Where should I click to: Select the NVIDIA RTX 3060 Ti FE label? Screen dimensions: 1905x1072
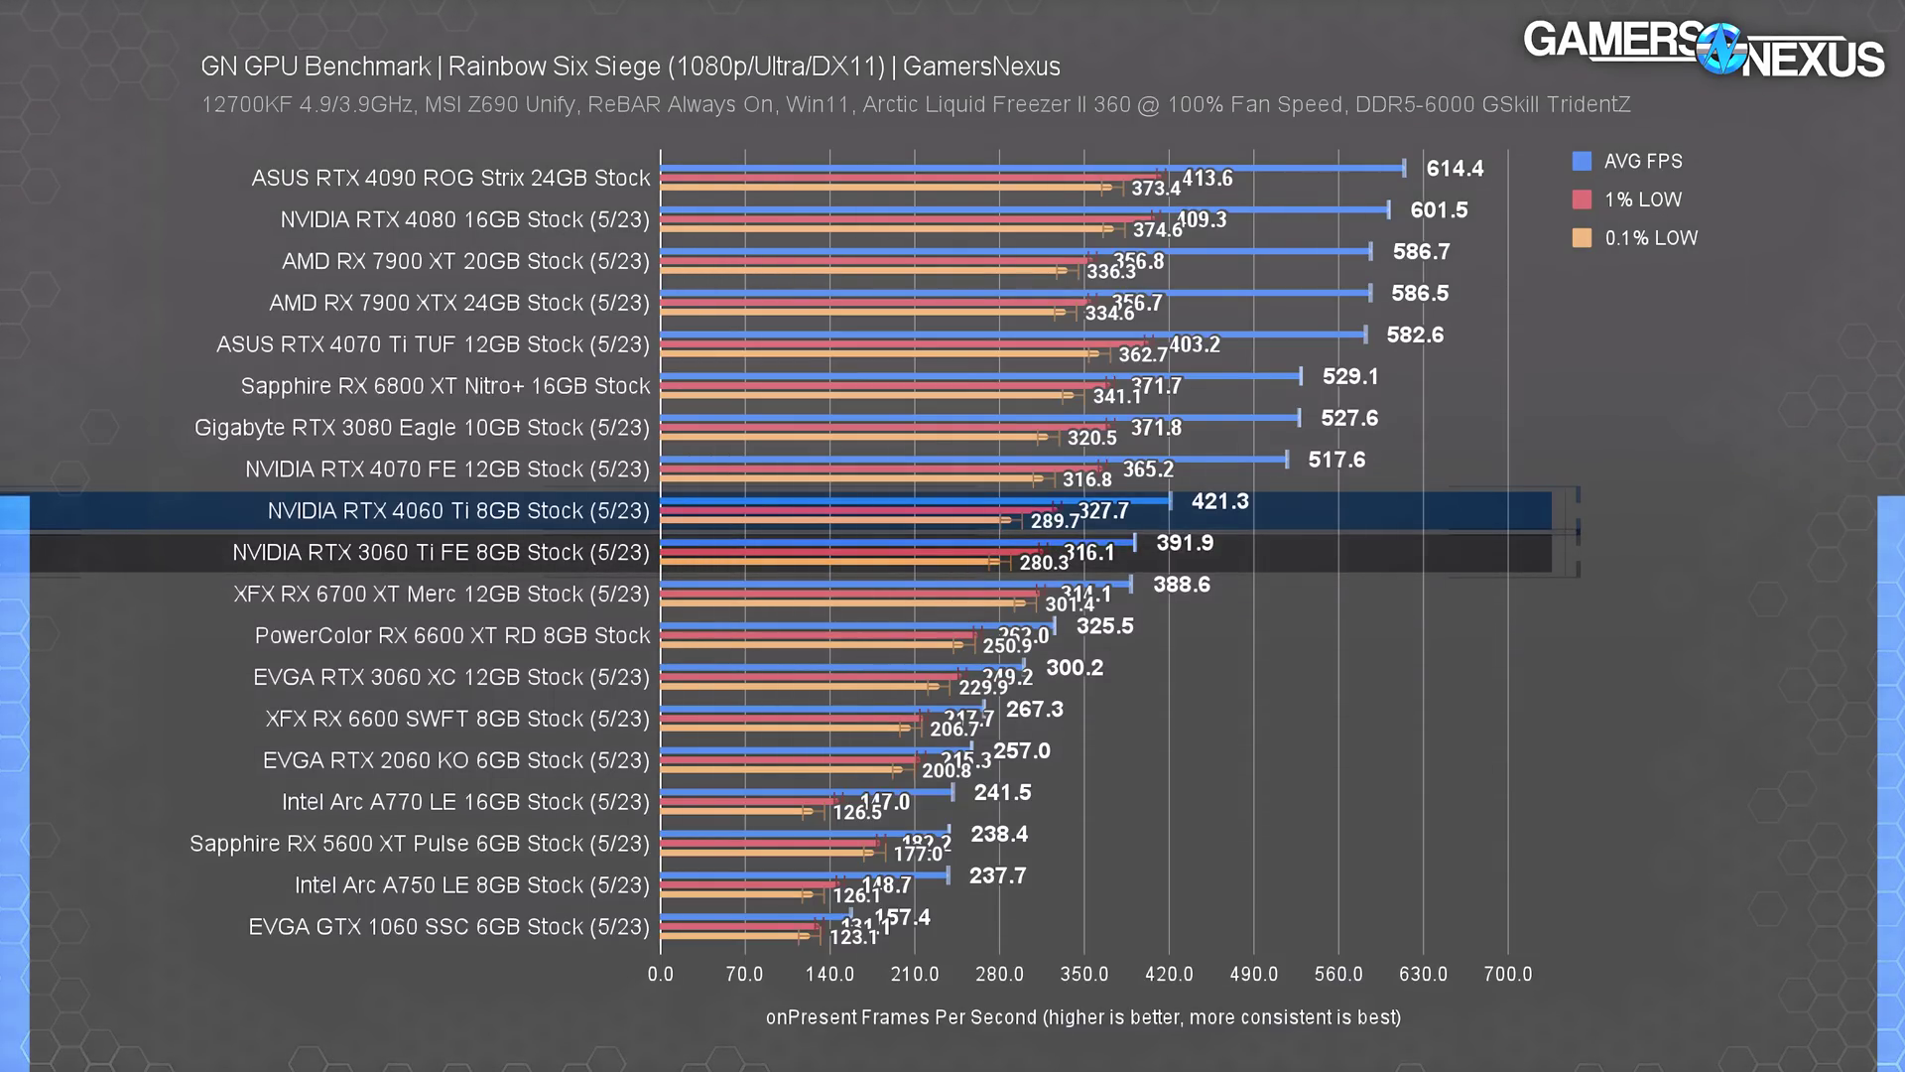pyautogui.click(x=441, y=553)
